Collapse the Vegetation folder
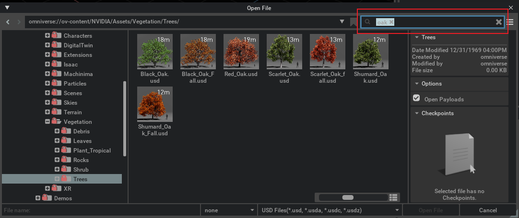 (x=47, y=122)
